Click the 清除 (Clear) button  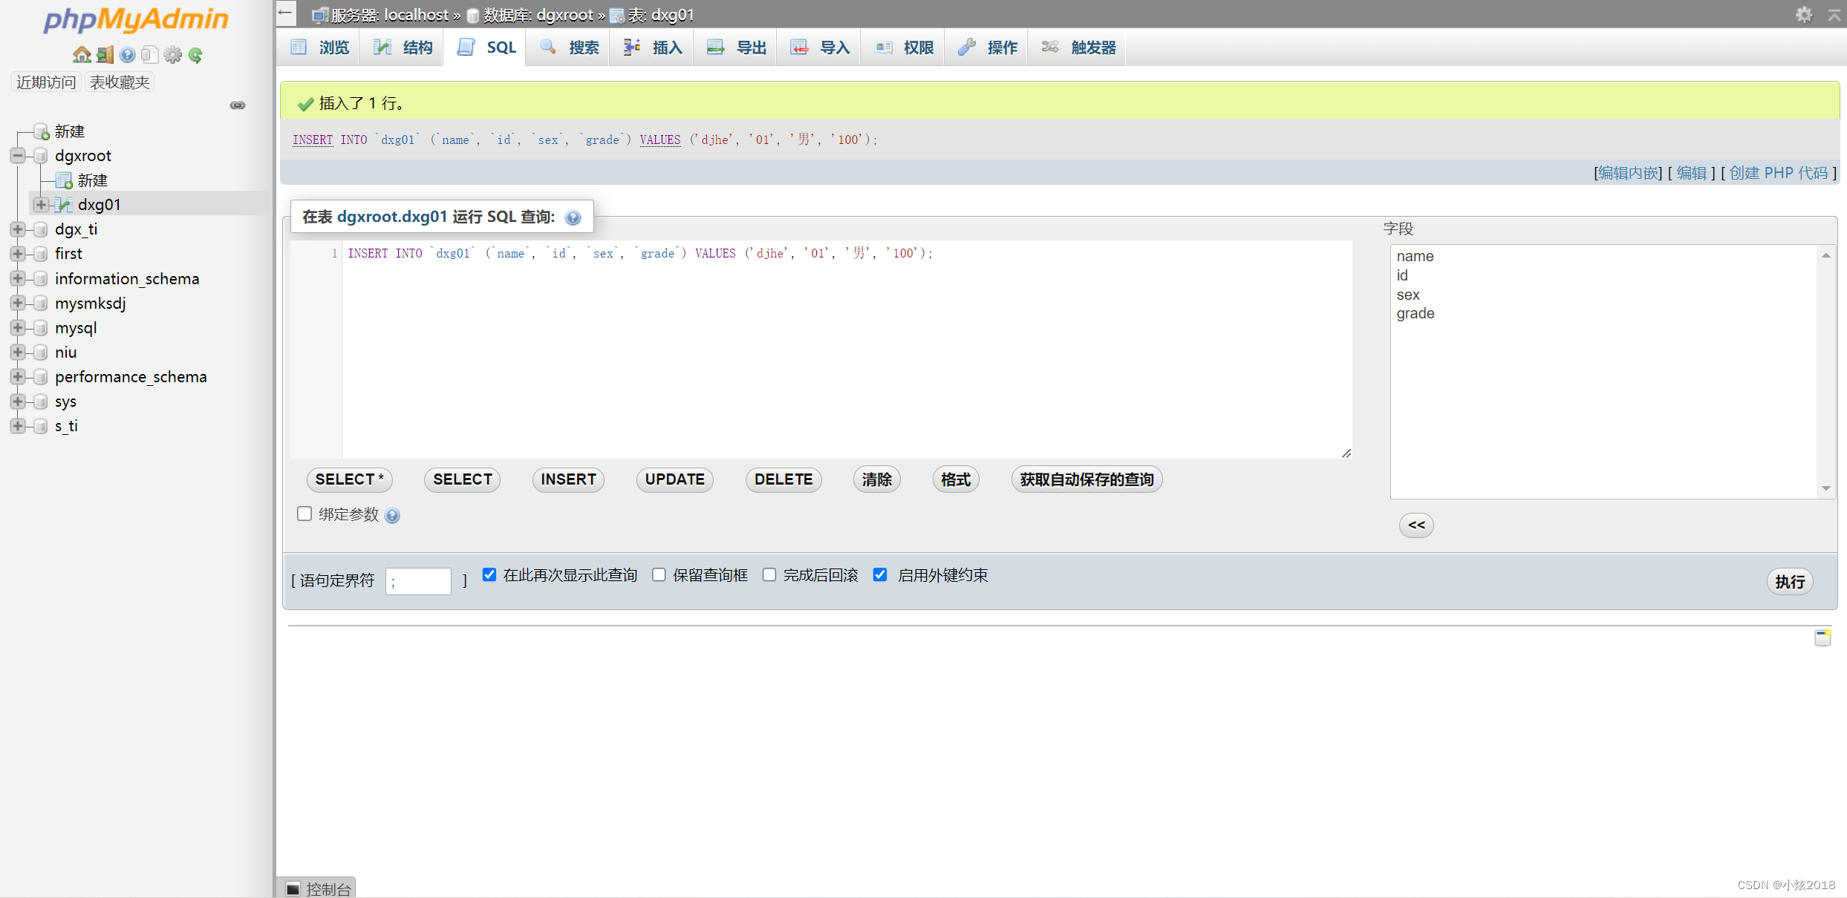tap(875, 479)
